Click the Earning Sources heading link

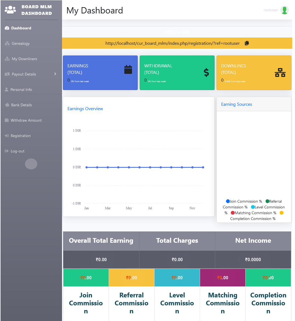coord(237,104)
